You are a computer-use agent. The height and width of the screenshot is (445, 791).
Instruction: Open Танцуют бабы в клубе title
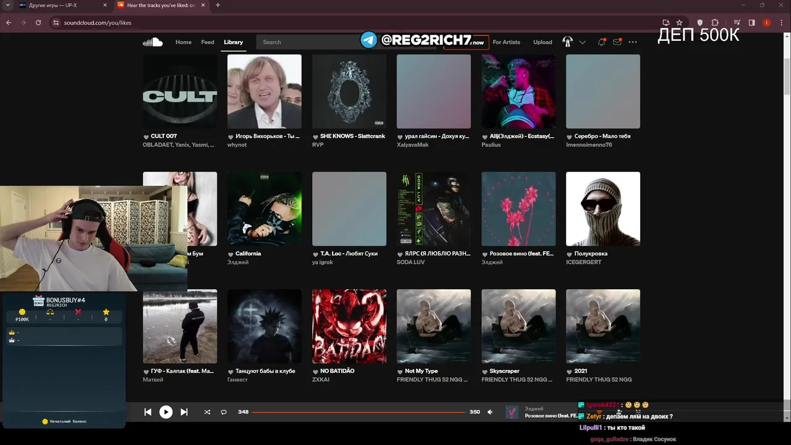265,371
